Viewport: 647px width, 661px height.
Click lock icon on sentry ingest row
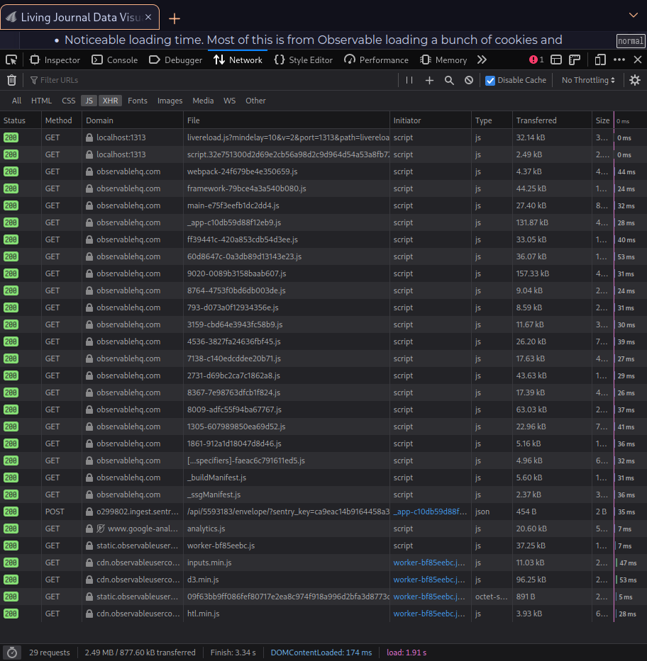click(89, 512)
